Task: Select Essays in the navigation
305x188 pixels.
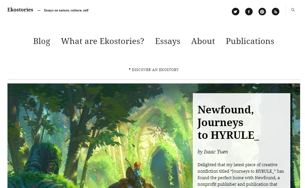Action: pyautogui.click(x=168, y=41)
